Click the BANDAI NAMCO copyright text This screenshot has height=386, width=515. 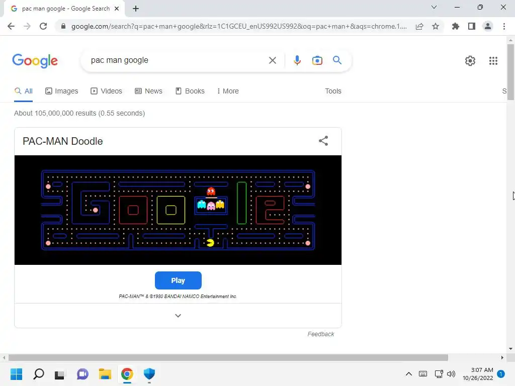178,296
